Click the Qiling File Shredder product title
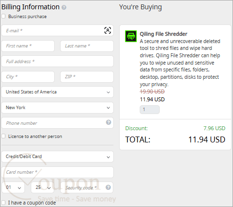233x207 pixels. [164, 34]
